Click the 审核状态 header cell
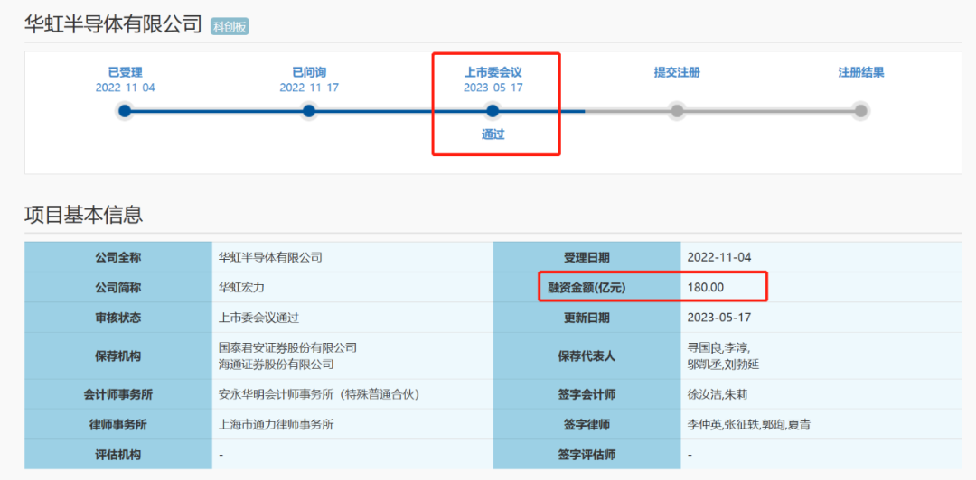 point(118,318)
